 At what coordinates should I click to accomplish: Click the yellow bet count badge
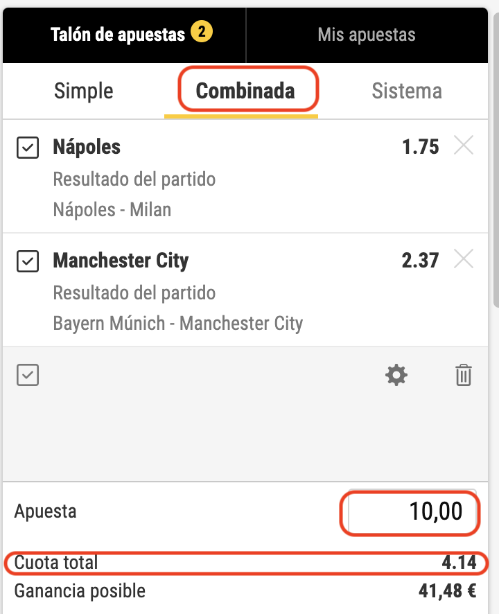coord(202,32)
